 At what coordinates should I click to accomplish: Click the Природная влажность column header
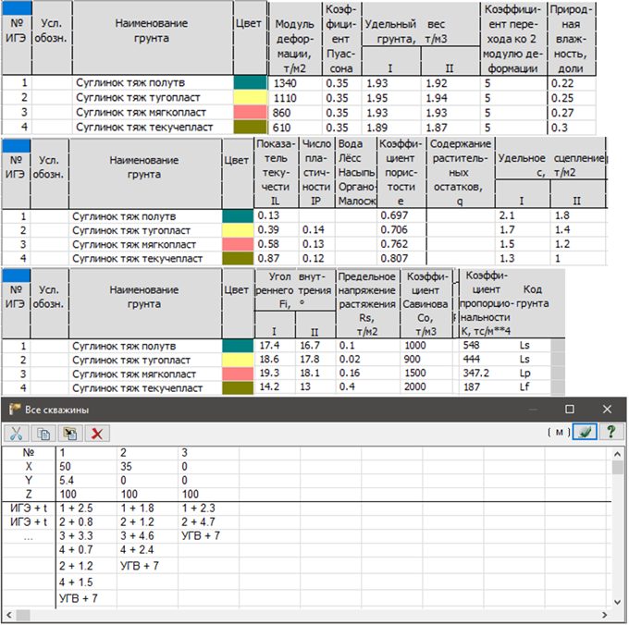tap(572, 39)
